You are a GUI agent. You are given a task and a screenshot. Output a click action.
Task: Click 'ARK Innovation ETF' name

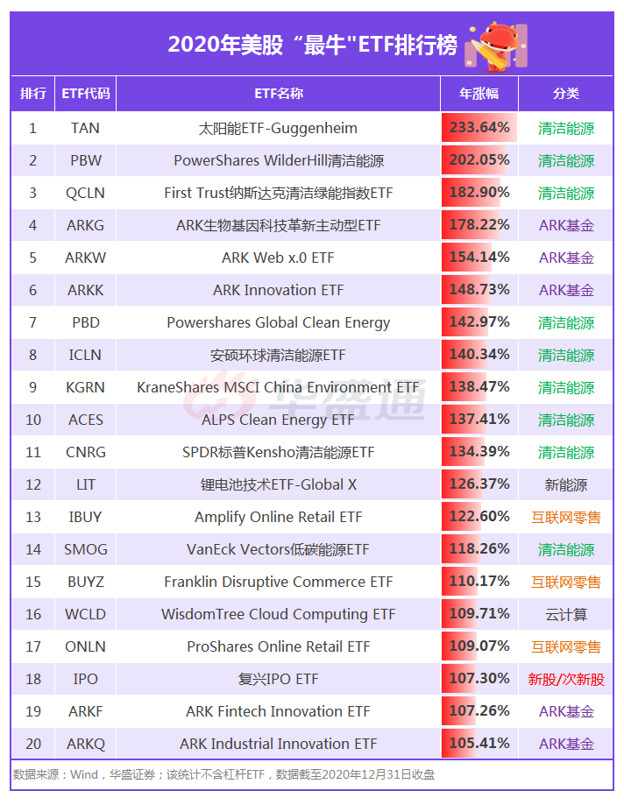pyautogui.click(x=279, y=290)
